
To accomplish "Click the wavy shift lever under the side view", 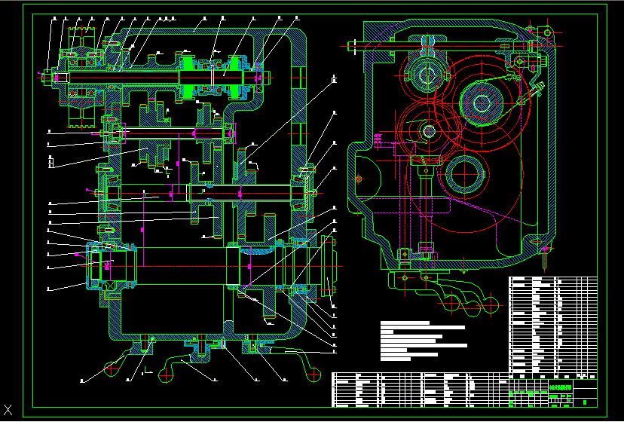I will 444,293.
